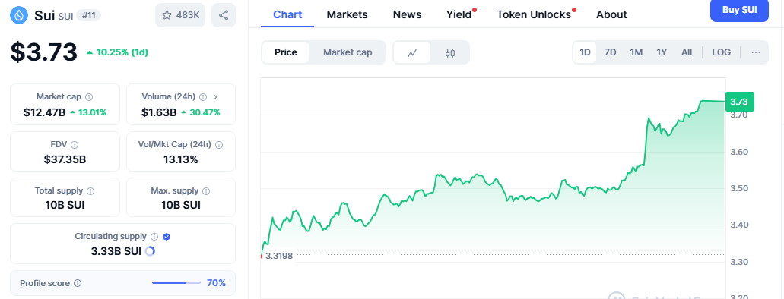Show Circulating supply info icon
This screenshot has height=299, width=784.
(154, 237)
